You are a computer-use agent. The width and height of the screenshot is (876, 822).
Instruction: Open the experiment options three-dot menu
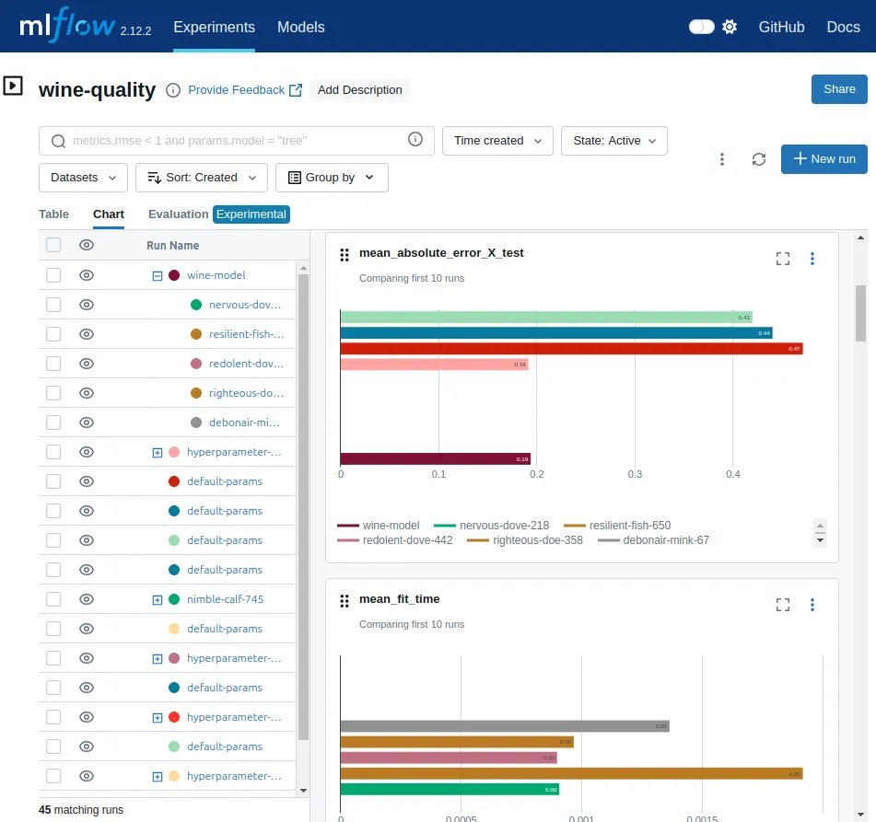coord(722,159)
